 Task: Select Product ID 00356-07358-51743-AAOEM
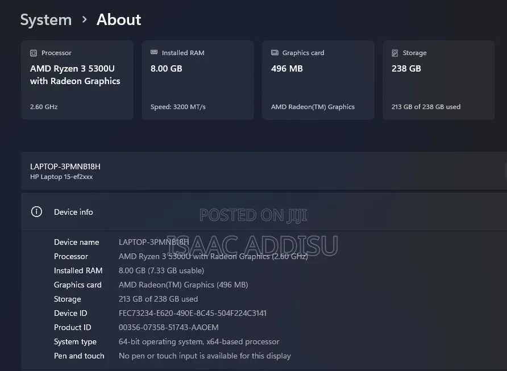[x=168, y=327]
